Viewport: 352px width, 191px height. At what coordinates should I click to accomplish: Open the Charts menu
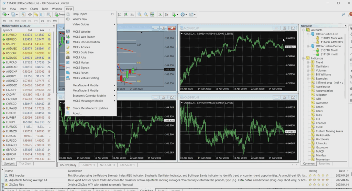tap(34, 9)
